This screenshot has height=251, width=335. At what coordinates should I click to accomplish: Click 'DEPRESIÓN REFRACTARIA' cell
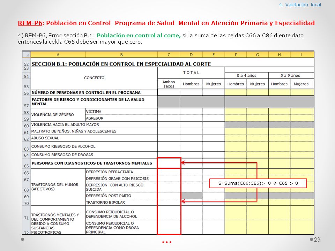[121, 172]
